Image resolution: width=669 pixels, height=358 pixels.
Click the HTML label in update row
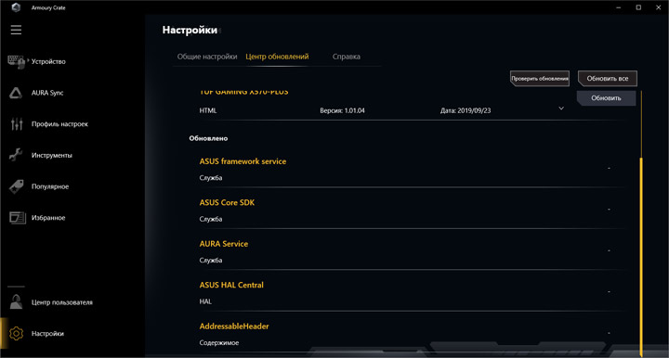pyautogui.click(x=208, y=110)
